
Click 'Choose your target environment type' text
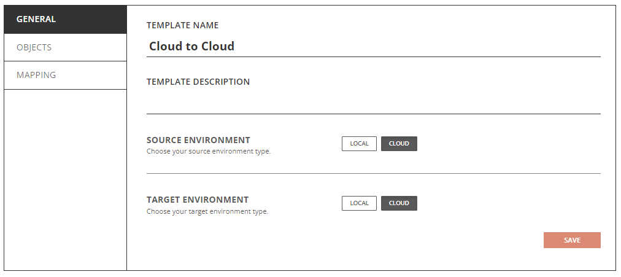(x=207, y=211)
